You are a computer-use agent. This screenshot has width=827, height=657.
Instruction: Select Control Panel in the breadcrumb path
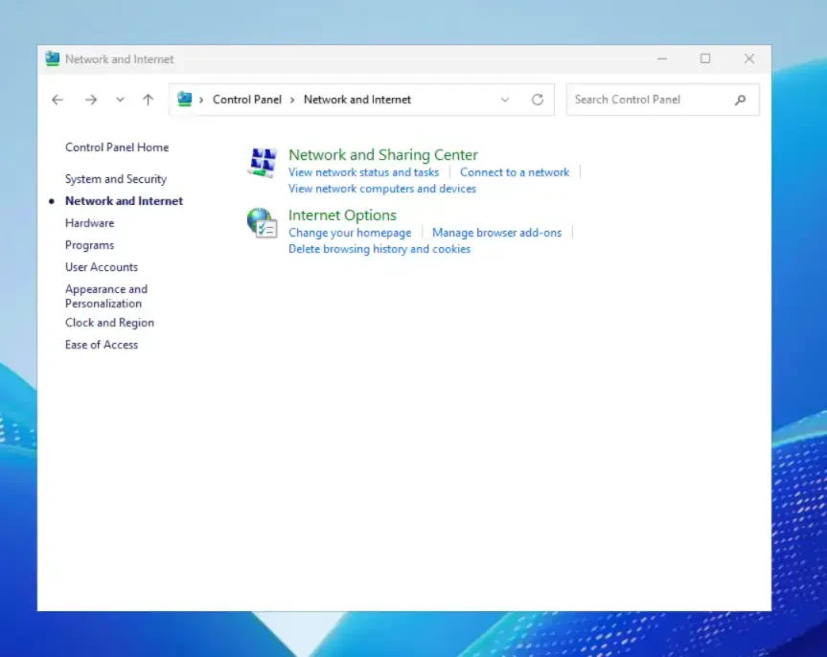pos(247,100)
